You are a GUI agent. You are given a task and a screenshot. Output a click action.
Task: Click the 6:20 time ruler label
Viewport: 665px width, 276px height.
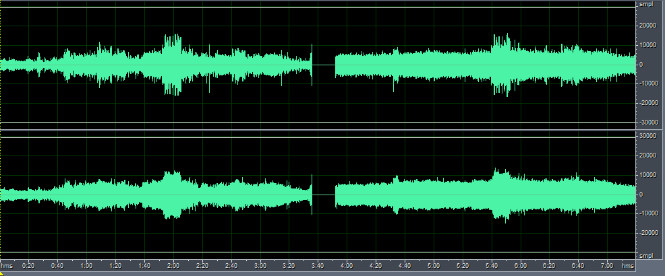tap(549, 266)
